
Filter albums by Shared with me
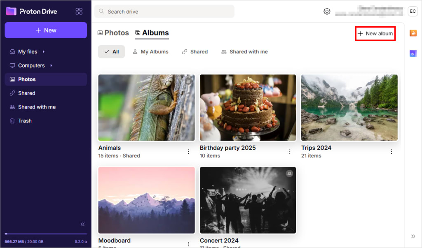[x=245, y=51]
